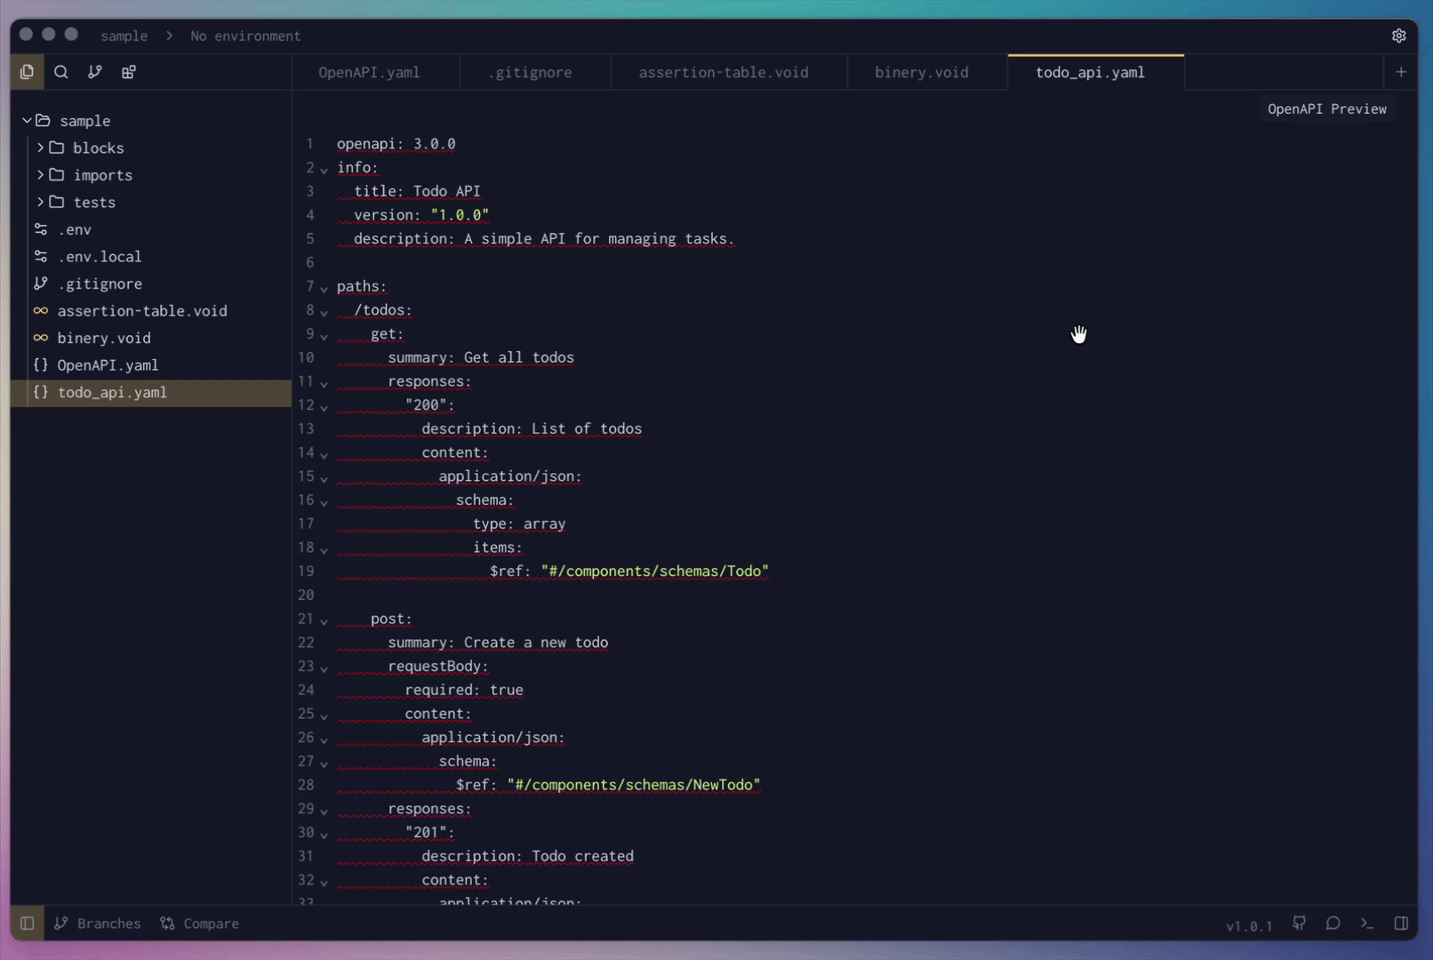Click the blocks/extensions icon in sidebar
This screenshot has height=960, width=1433.
128,72
